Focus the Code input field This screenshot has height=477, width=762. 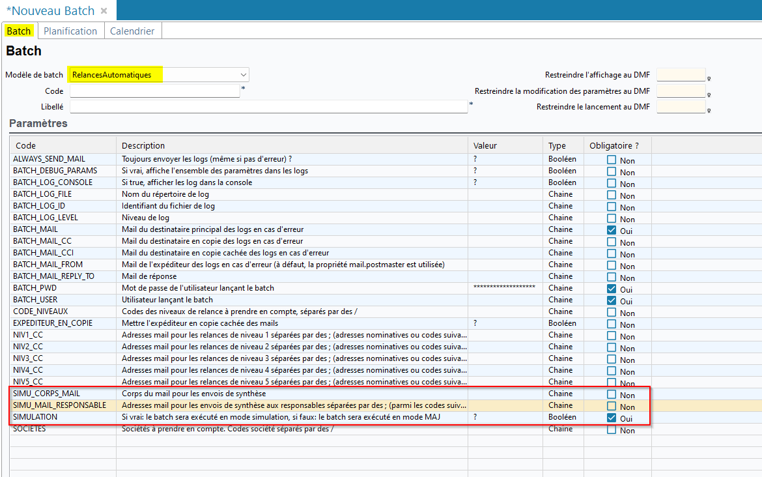point(155,91)
